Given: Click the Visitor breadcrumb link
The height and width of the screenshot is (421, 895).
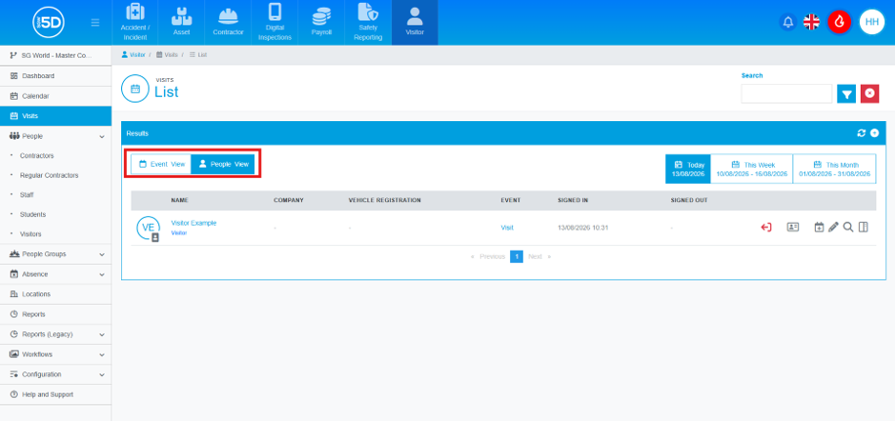Looking at the screenshot, I should pos(133,54).
